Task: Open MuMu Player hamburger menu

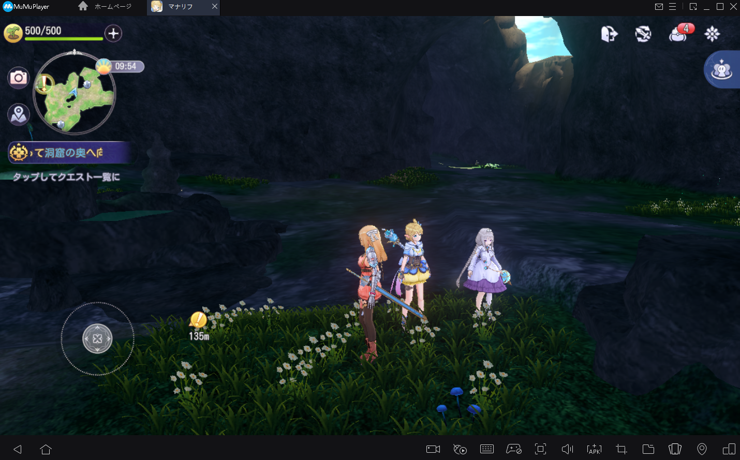Action: pyautogui.click(x=672, y=7)
